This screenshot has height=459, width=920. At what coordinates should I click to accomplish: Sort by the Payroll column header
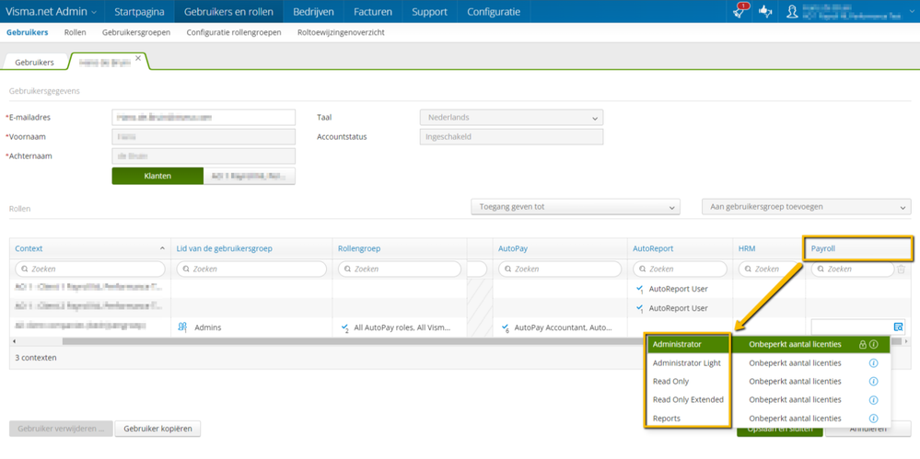point(822,248)
